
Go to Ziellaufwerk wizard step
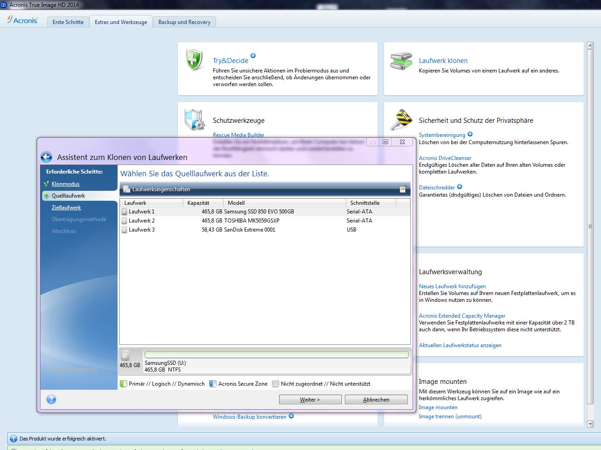coord(66,208)
